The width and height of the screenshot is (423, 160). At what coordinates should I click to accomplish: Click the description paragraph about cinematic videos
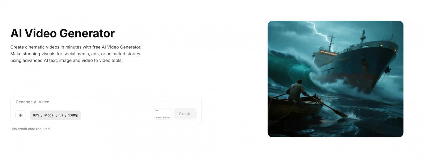[x=76, y=54]
